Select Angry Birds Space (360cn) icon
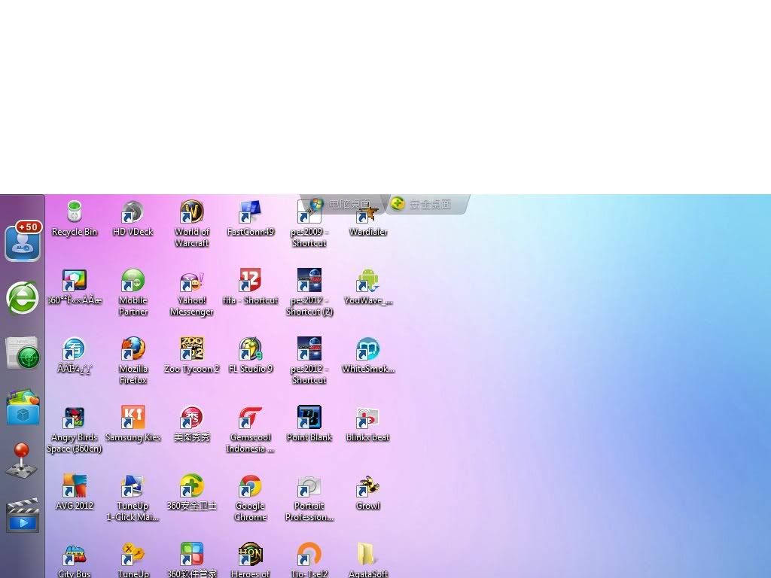The image size is (771, 578). pos(75,418)
